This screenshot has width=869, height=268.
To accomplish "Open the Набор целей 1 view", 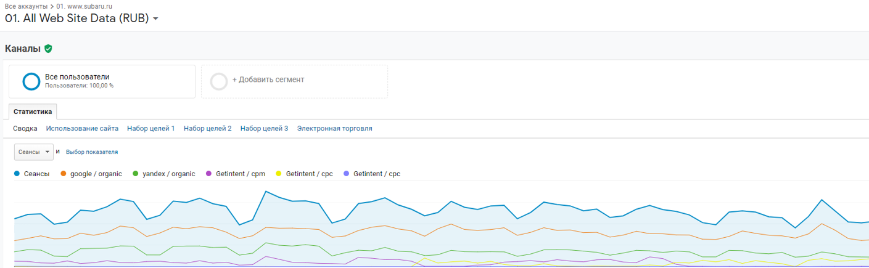I will tap(150, 129).
